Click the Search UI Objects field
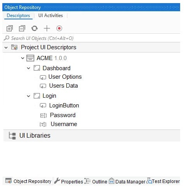This screenshot has width=184, height=190. point(91,38)
